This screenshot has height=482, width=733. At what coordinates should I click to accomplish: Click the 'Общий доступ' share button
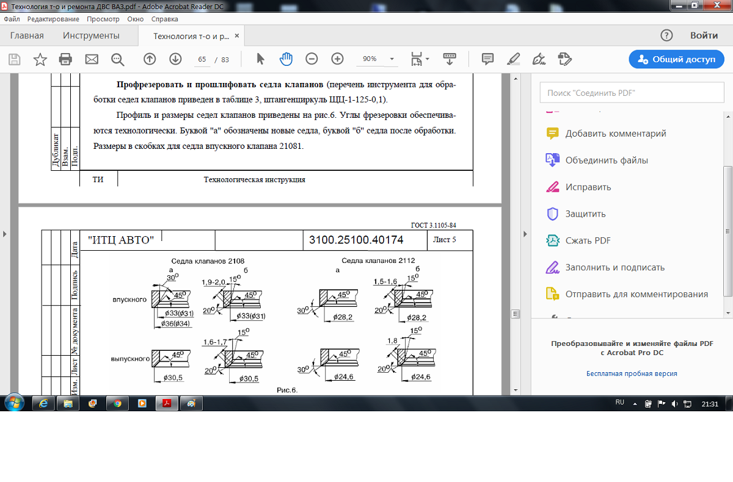(x=676, y=59)
